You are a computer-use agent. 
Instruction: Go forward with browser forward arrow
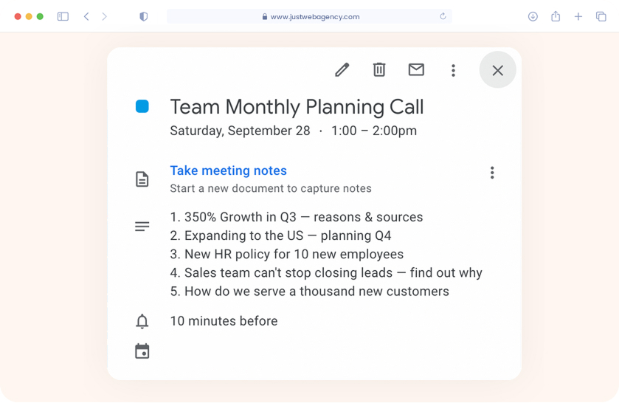[x=104, y=16]
